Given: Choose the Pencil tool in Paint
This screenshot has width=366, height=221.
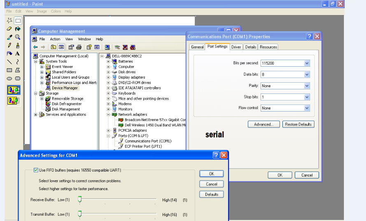Looking at the screenshot, I should pos(9,45).
